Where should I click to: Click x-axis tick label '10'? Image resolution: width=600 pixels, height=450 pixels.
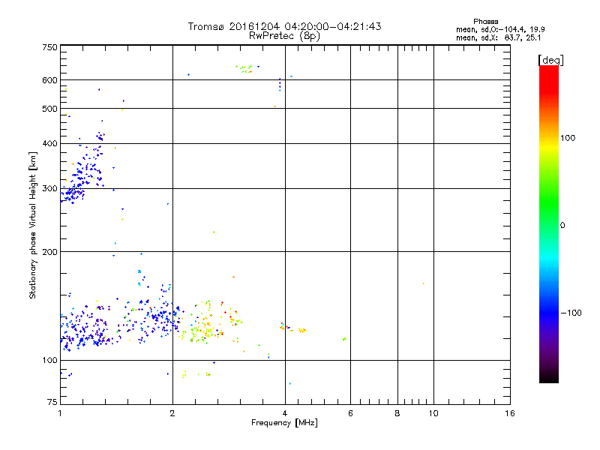433,413
